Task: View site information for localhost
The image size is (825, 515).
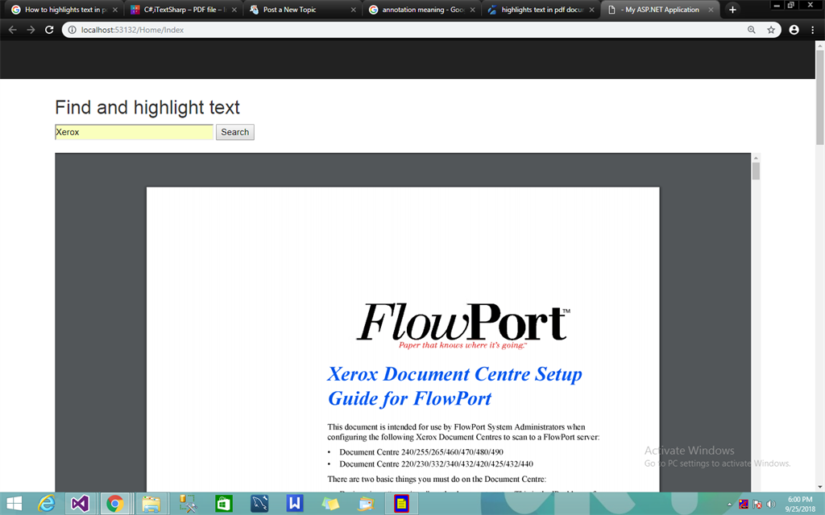Action: tap(72, 30)
